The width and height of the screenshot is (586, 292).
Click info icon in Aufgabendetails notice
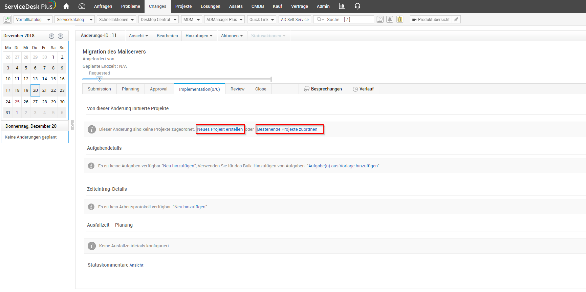91,166
